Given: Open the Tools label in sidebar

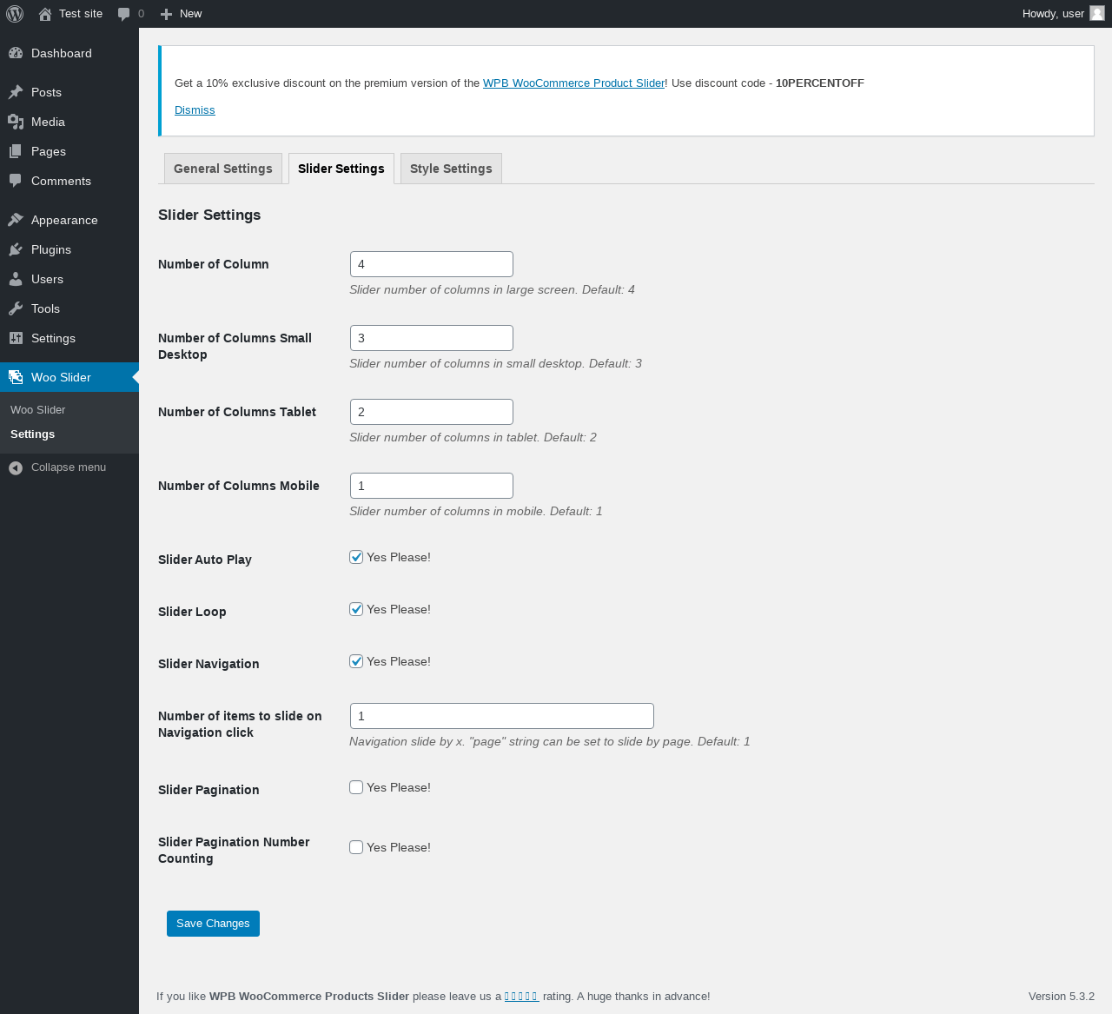Looking at the screenshot, I should [x=45, y=308].
